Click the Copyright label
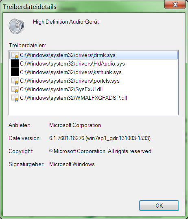 click(x=21, y=151)
